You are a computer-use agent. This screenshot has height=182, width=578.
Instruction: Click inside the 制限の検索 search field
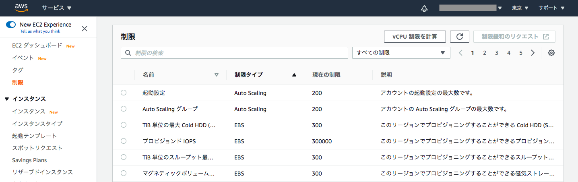(237, 53)
